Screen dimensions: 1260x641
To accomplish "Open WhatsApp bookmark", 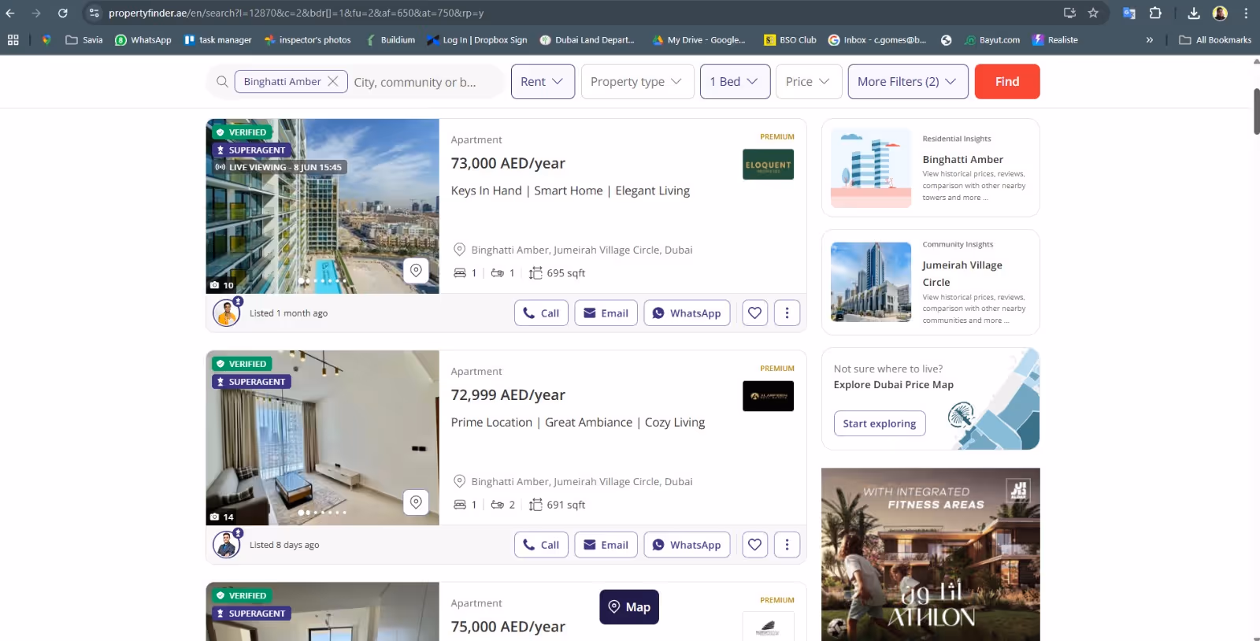I will (143, 39).
